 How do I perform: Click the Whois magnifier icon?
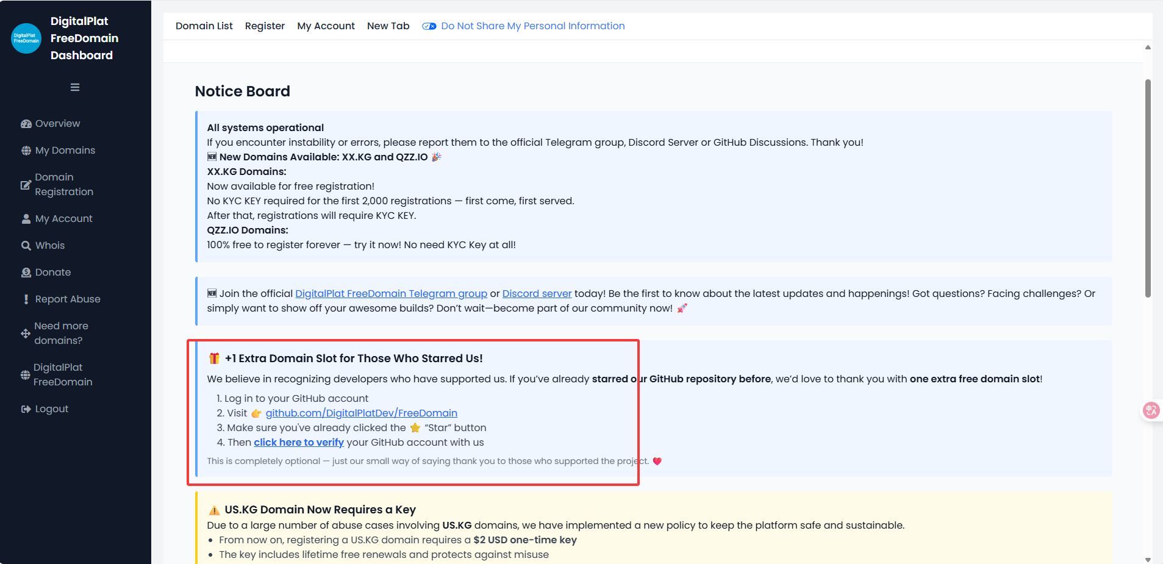(x=26, y=246)
